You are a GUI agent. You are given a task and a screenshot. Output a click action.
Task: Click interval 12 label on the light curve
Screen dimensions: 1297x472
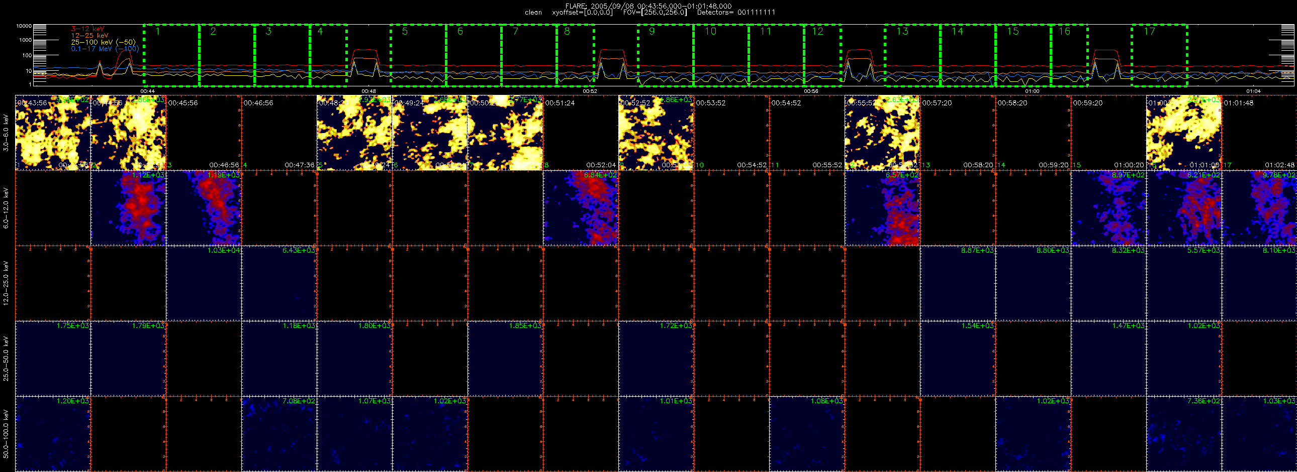tap(817, 32)
